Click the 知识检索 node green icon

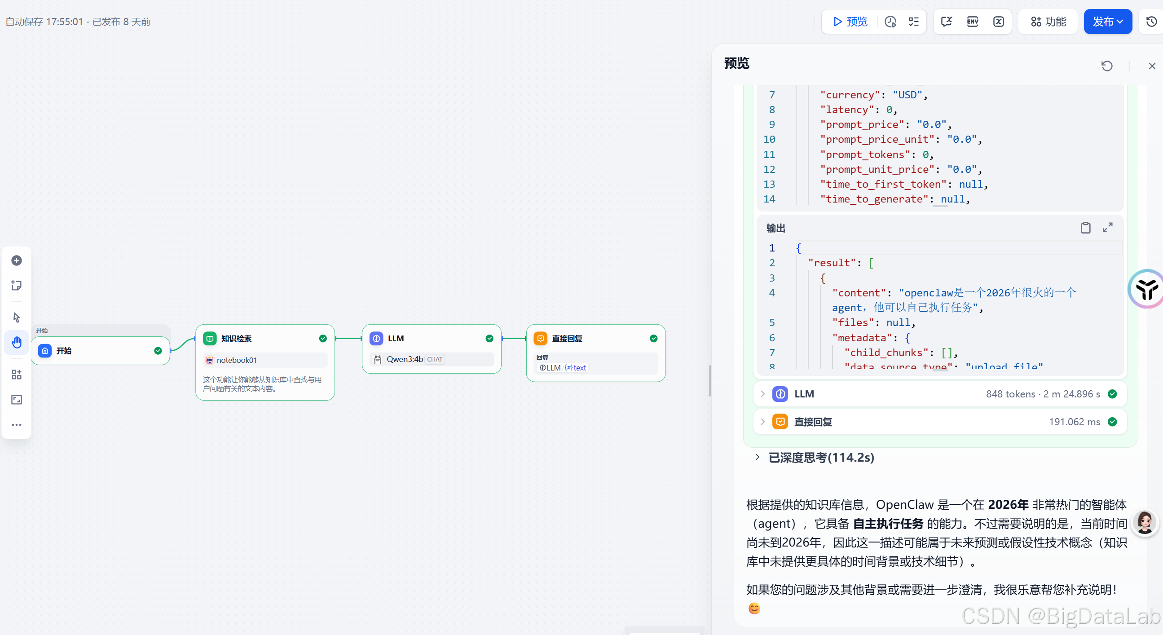210,338
